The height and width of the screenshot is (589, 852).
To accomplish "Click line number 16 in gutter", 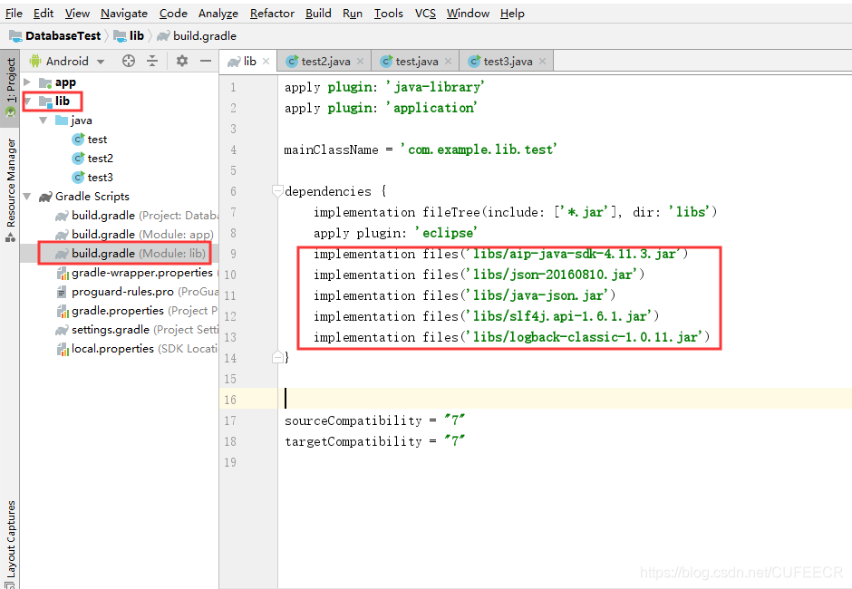I will pyautogui.click(x=230, y=400).
